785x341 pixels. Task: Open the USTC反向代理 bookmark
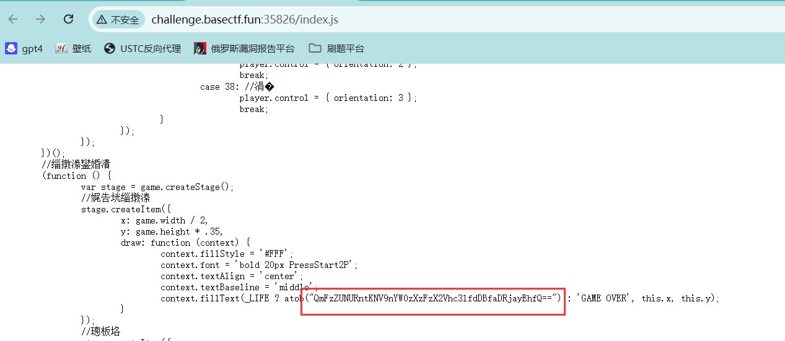pos(143,48)
